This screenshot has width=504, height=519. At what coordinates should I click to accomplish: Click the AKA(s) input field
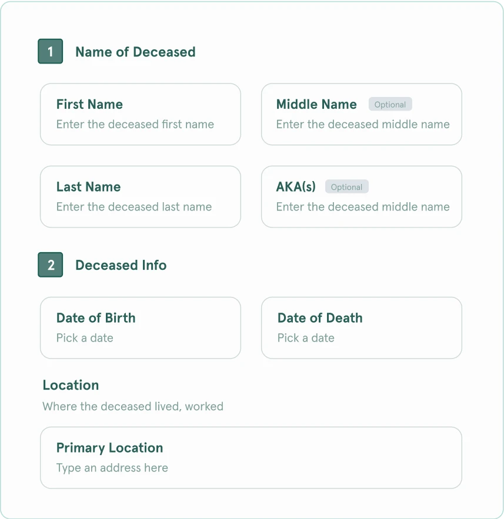click(x=361, y=206)
